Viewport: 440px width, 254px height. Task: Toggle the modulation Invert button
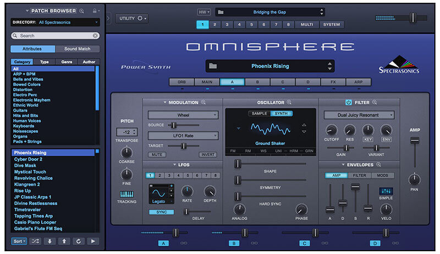(x=208, y=154)
